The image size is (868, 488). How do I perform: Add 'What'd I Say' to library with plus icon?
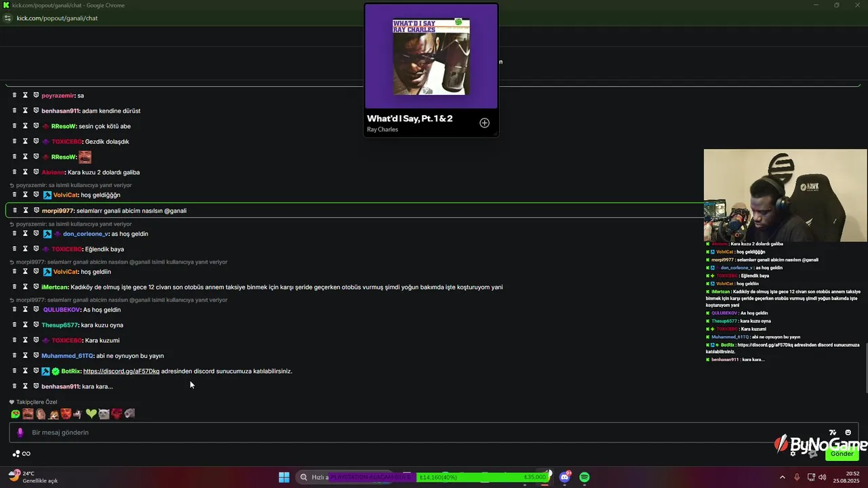[484, 123]
